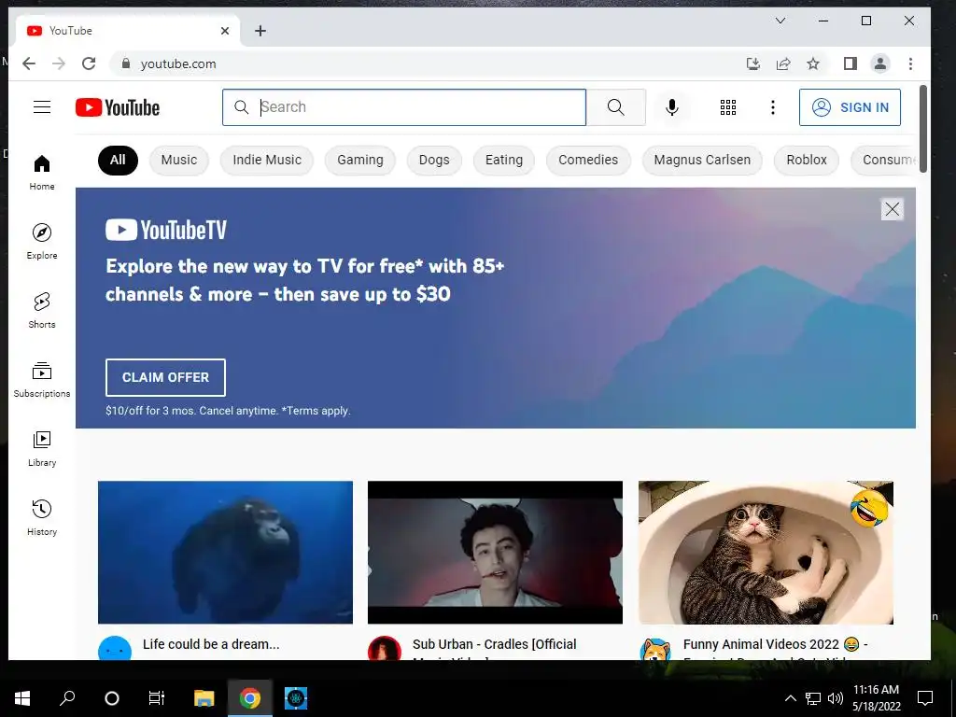Select the Music filter chip
956x717 pixels.
click(179, 161)
